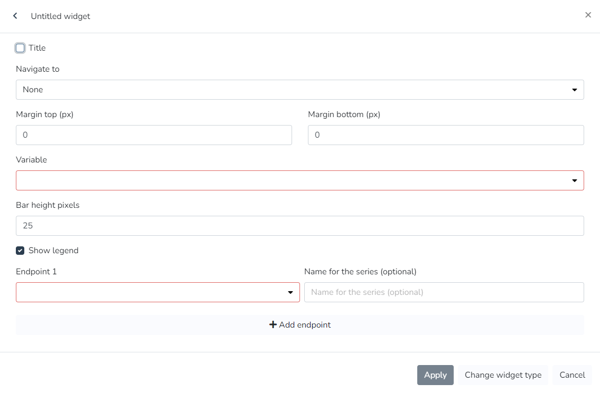Enable the Title checkbox

pyautogui.click(x=20, y=48)
